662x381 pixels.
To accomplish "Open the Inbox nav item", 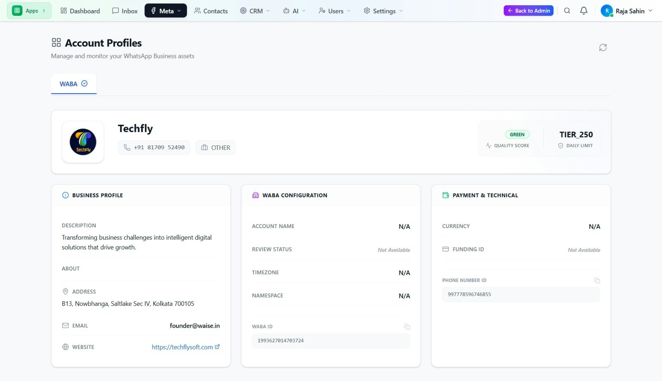I will click(125, 11).
